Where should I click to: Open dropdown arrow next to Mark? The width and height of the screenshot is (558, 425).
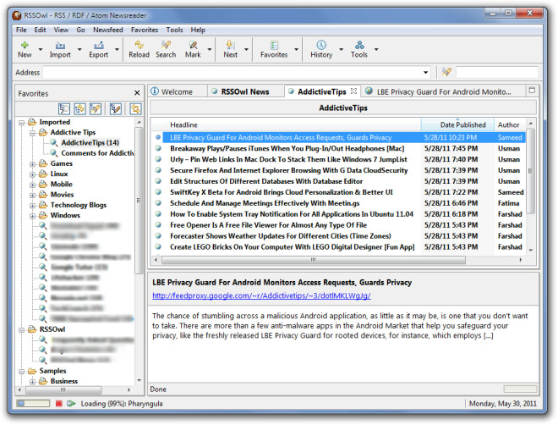(x=210, y=49)
